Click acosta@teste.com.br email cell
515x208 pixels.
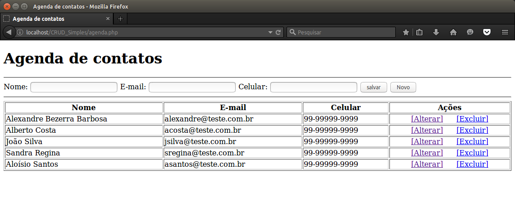(x=233, y=130)
